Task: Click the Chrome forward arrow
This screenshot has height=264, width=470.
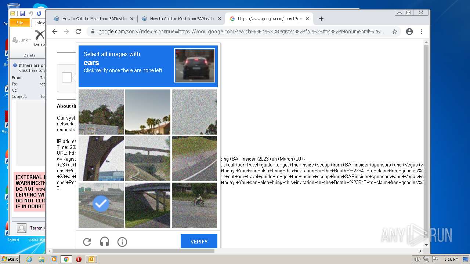Action: [x=66, y=32]
